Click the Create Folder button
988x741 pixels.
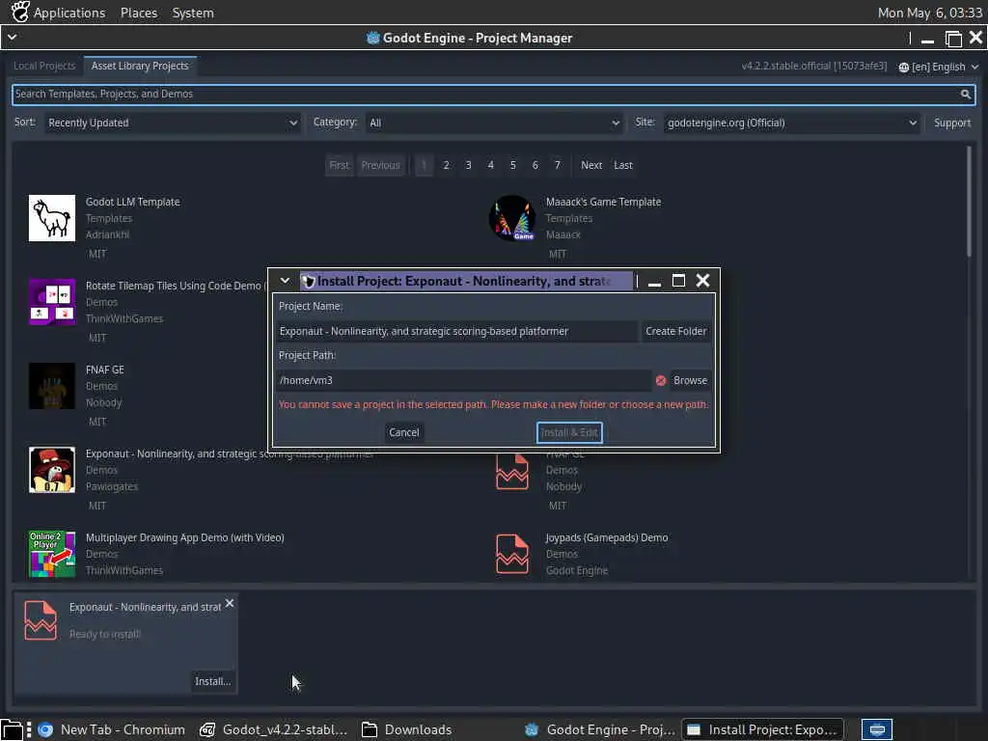[675, 332]
